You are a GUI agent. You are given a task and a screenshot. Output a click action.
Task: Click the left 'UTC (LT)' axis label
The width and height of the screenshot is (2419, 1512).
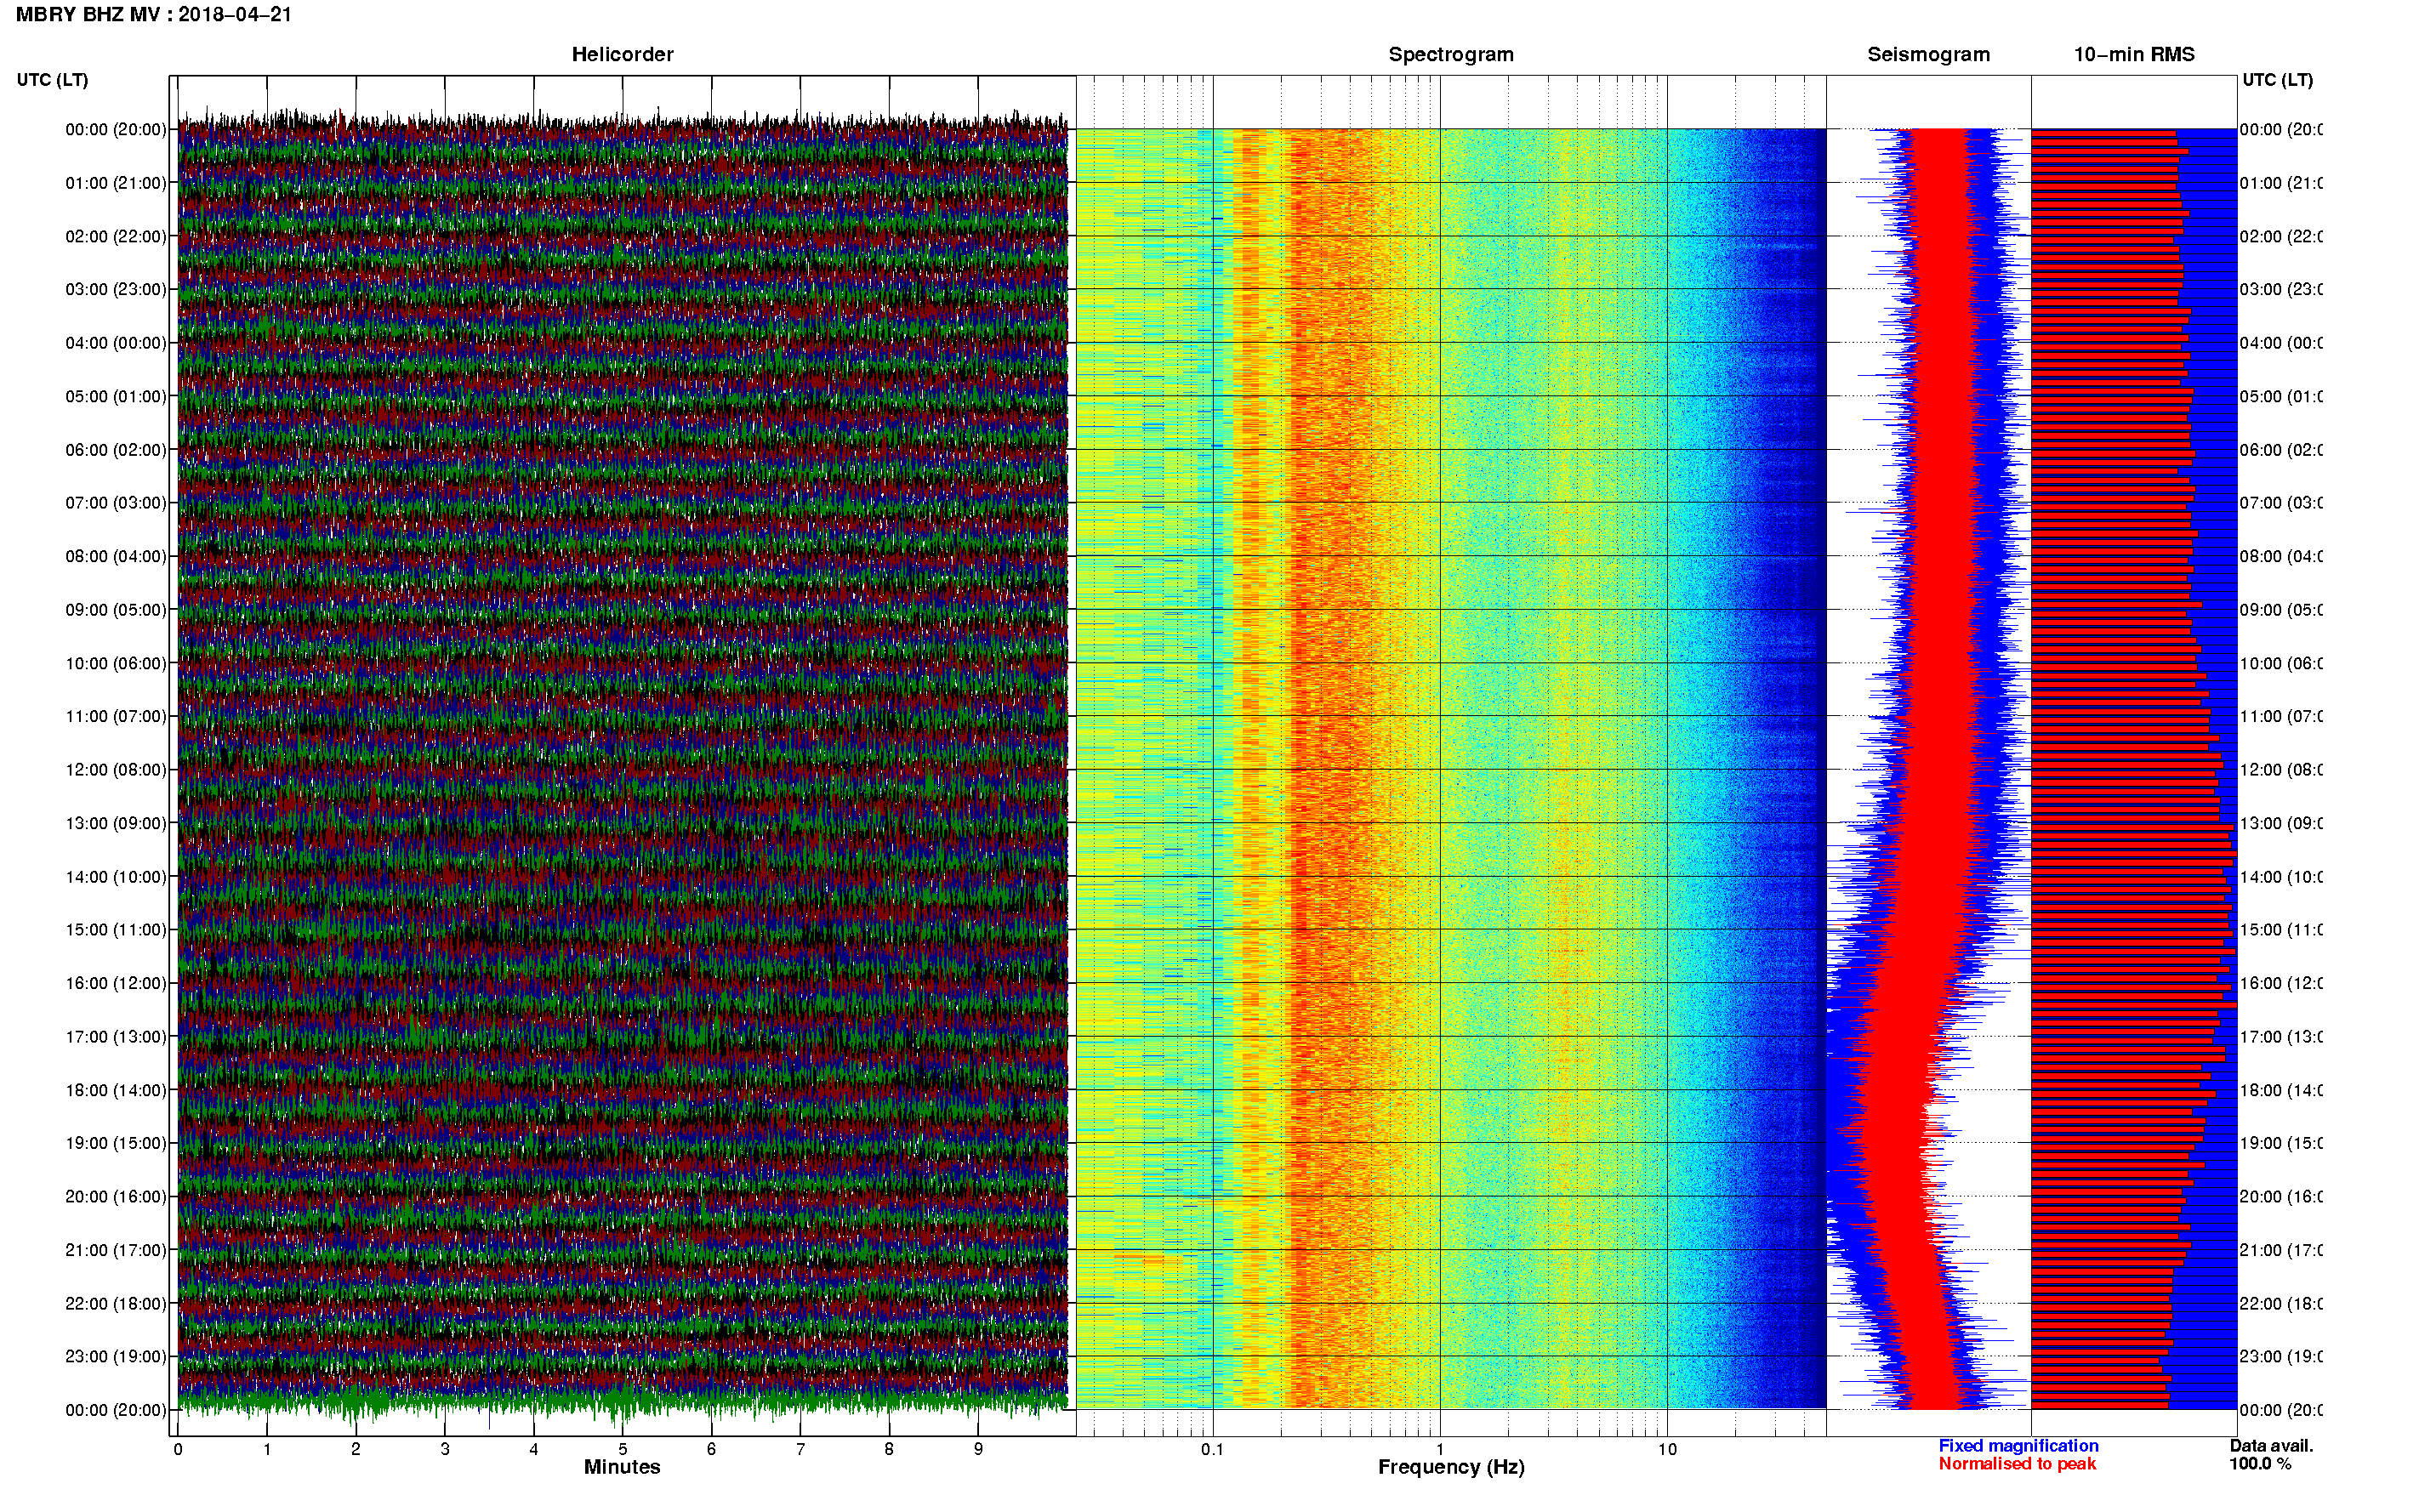[52, 80]
